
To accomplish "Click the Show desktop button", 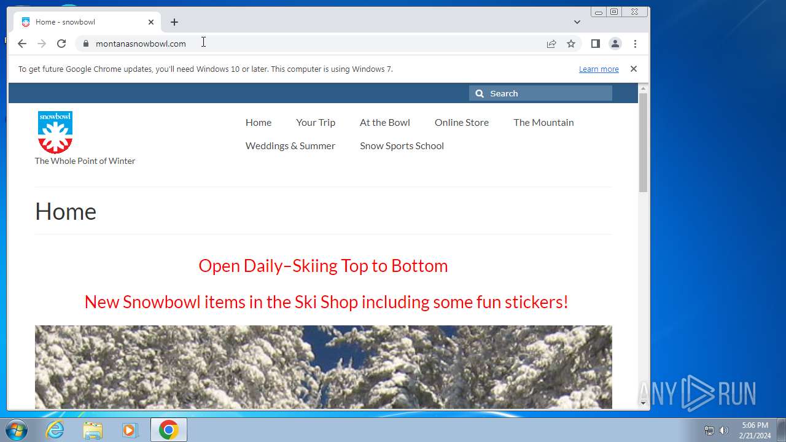I will click(x=781, y=430).
